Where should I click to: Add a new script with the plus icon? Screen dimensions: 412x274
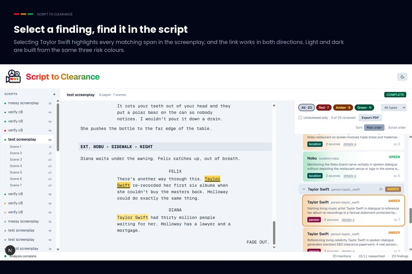click(x=54, y=94)
